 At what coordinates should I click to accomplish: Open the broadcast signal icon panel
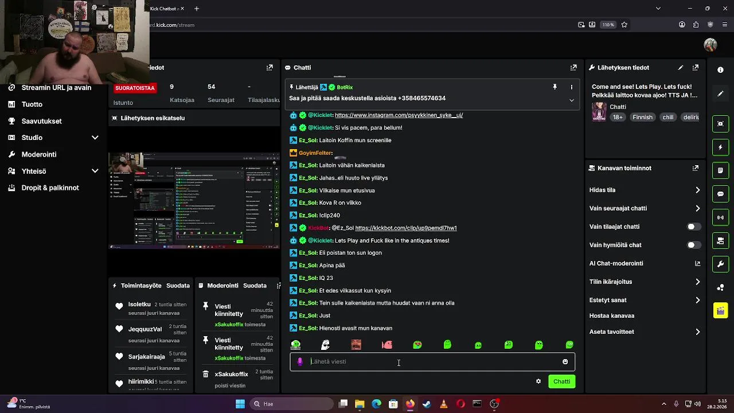pos(720,217)
